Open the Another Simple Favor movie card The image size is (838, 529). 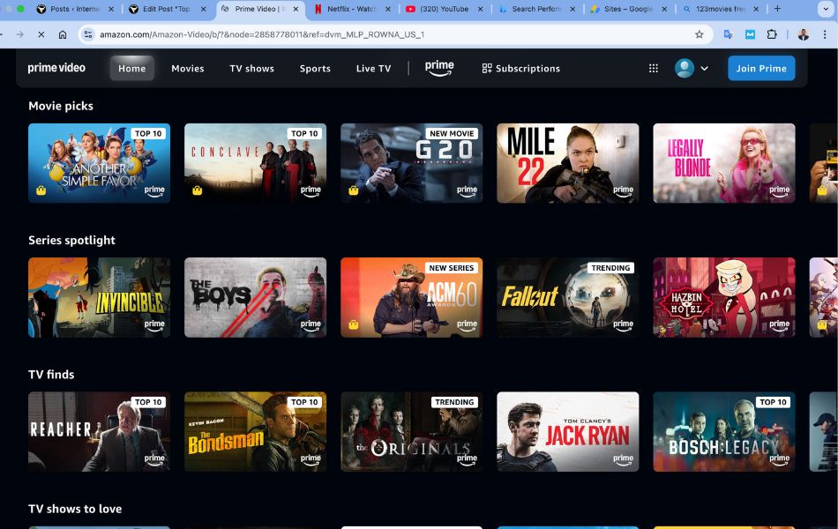pyautogui.click(x=100, y=163)
